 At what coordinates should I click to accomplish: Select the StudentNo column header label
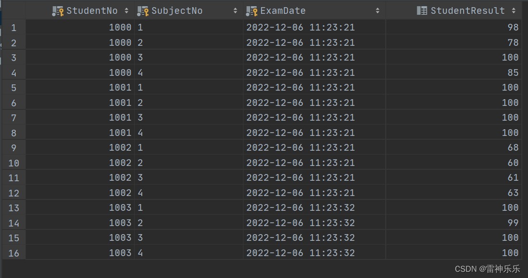[x=92, y=11]
